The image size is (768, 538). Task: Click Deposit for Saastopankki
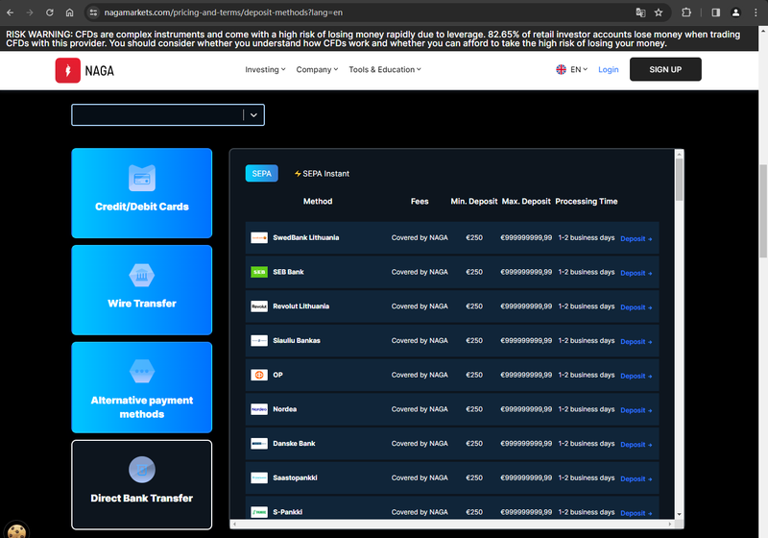click(636, 478)
